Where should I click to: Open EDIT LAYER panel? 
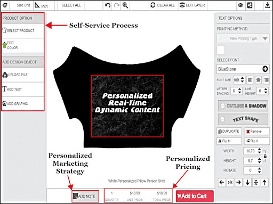[192, 5]
